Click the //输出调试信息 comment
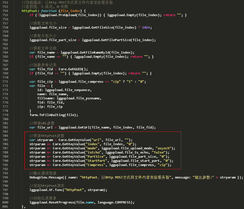This screenshot has height=209, width=244. tap(43, 173)
